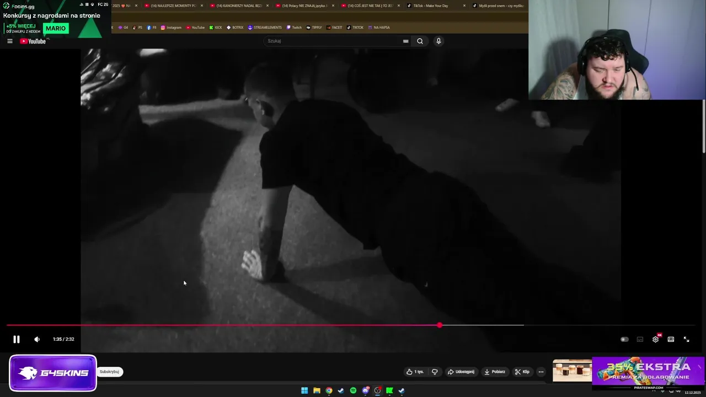The height and width of the screenshot is (397, 706).
Task: Switch to Polacy NIE ZNAJĄ języka tab
Action: click(304, 6)
